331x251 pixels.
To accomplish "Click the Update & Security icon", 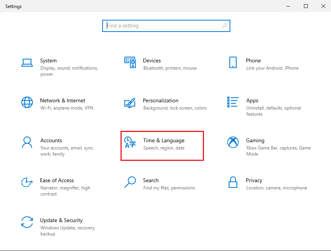I will (x=27, y=222).
